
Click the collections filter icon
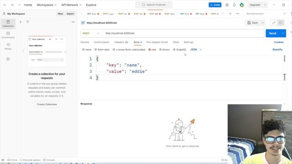tap(27, 22)
